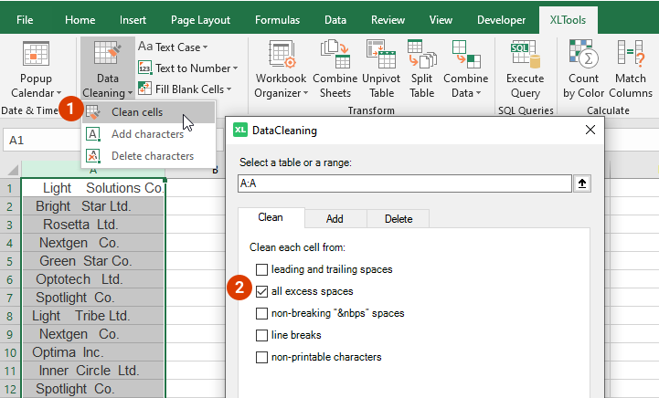This screenshot has height=398, width=659.
Task: Select the Unpivot Table tool
Action: coord(381,70)
